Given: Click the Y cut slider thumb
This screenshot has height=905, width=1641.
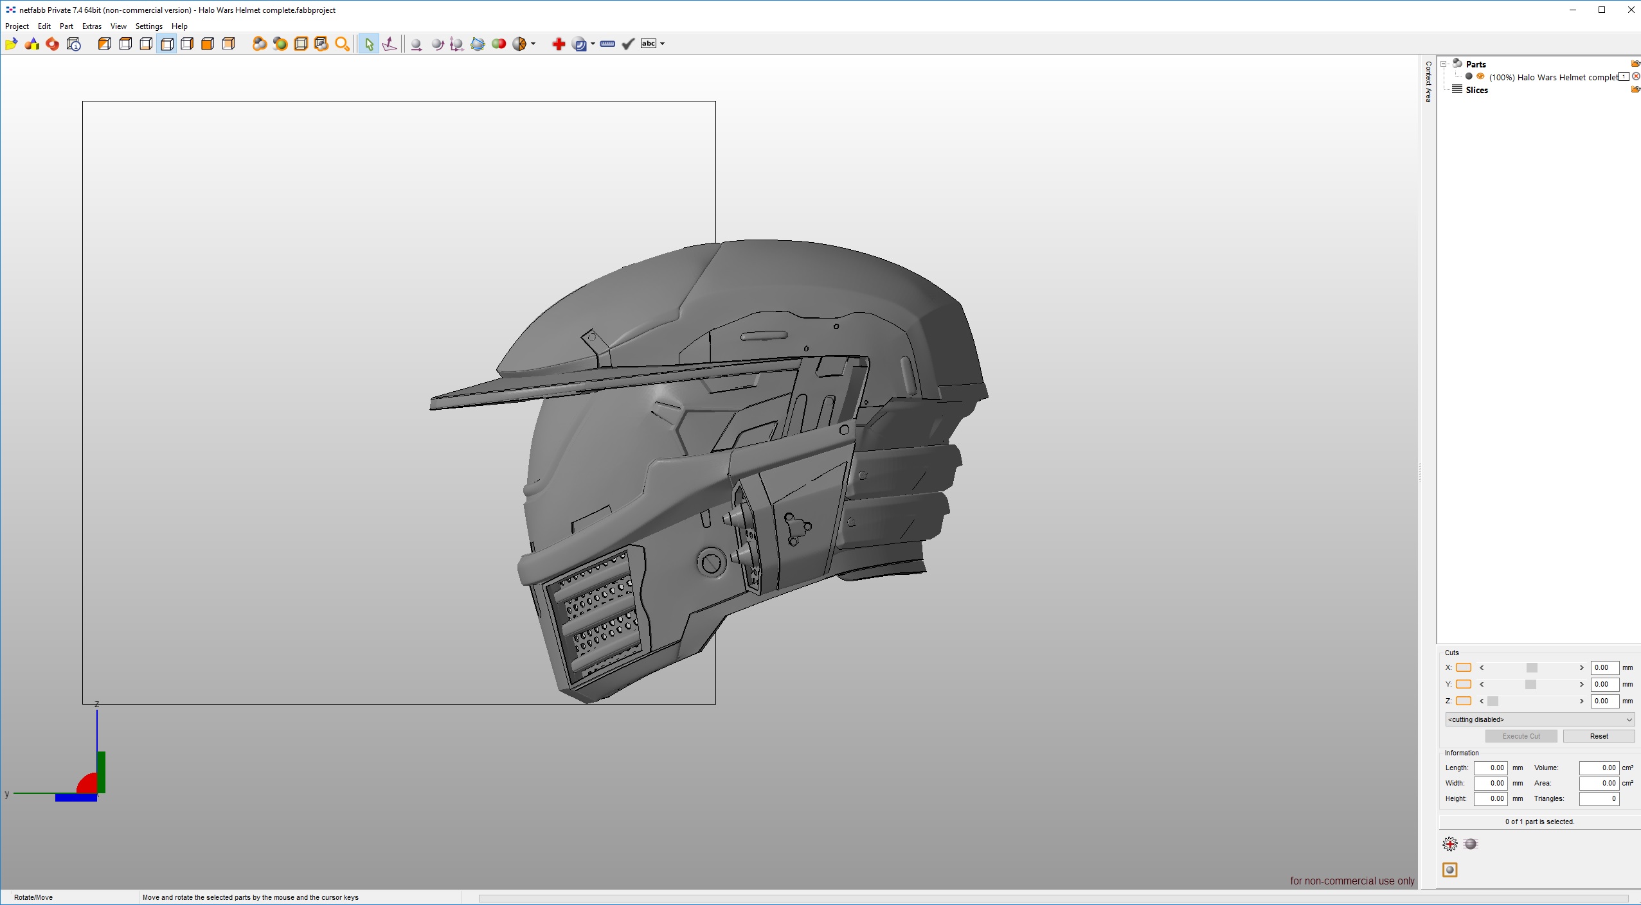Looking at the screenshot, I should tap(1530, 685).
